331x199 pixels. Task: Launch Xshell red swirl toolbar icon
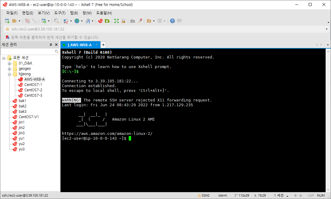coord(100,21)
